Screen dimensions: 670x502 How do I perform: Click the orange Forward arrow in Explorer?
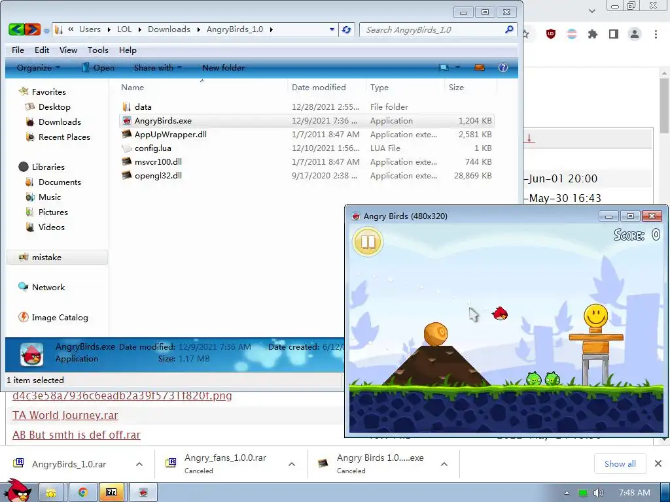(x=33, y=29)
